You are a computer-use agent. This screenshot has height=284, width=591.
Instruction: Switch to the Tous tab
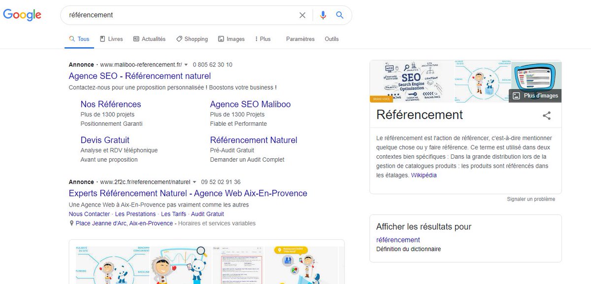point(79,39)
